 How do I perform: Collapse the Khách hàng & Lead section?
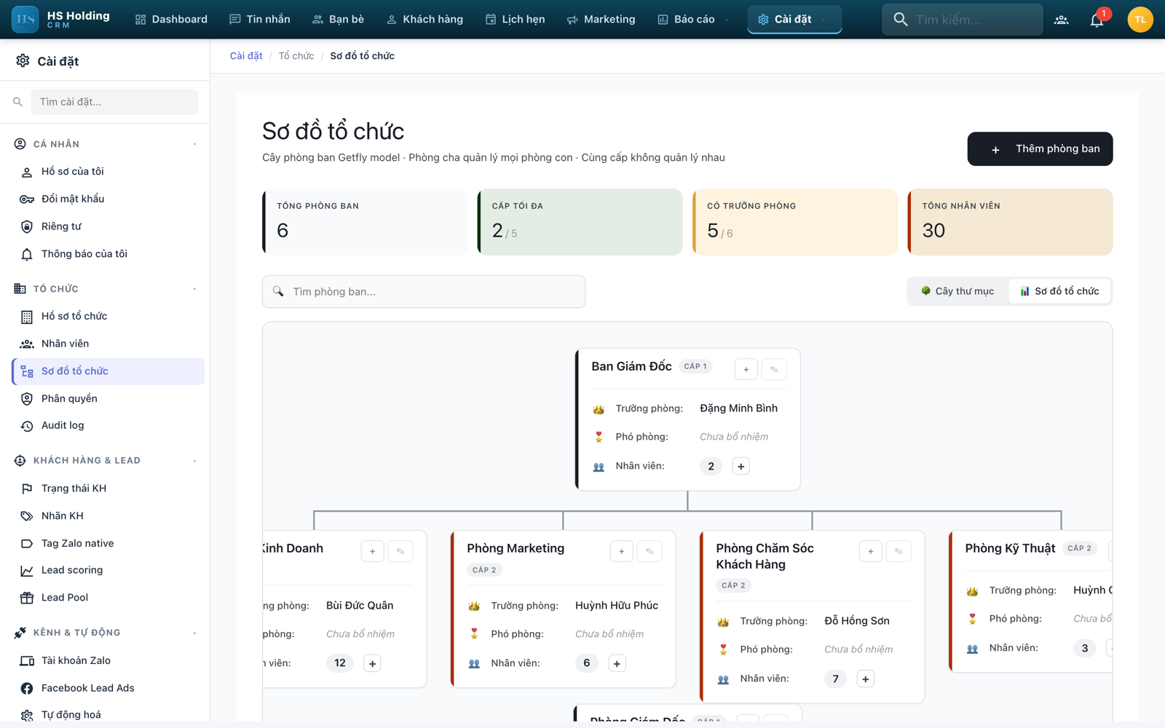(194, 461)
